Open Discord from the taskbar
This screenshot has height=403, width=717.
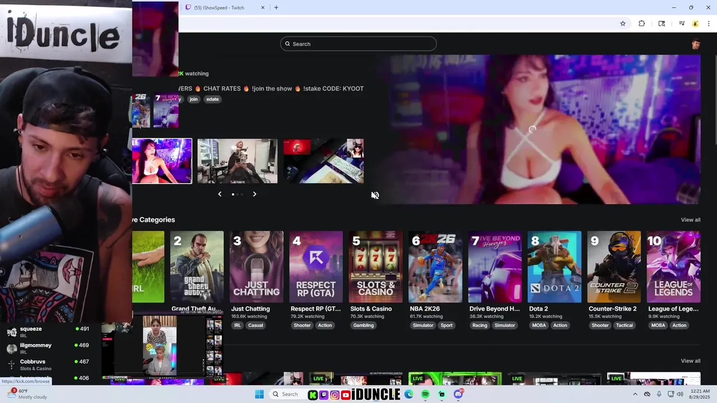[x=458, y=395]
